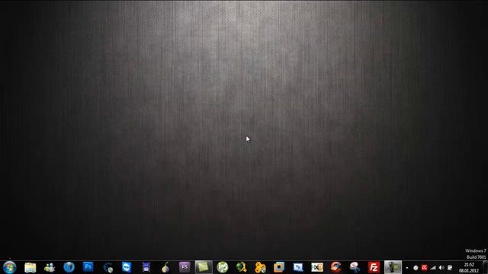Screen dimensions: 488x274
Task: Open the round green application icon
Action: (223, 267)
